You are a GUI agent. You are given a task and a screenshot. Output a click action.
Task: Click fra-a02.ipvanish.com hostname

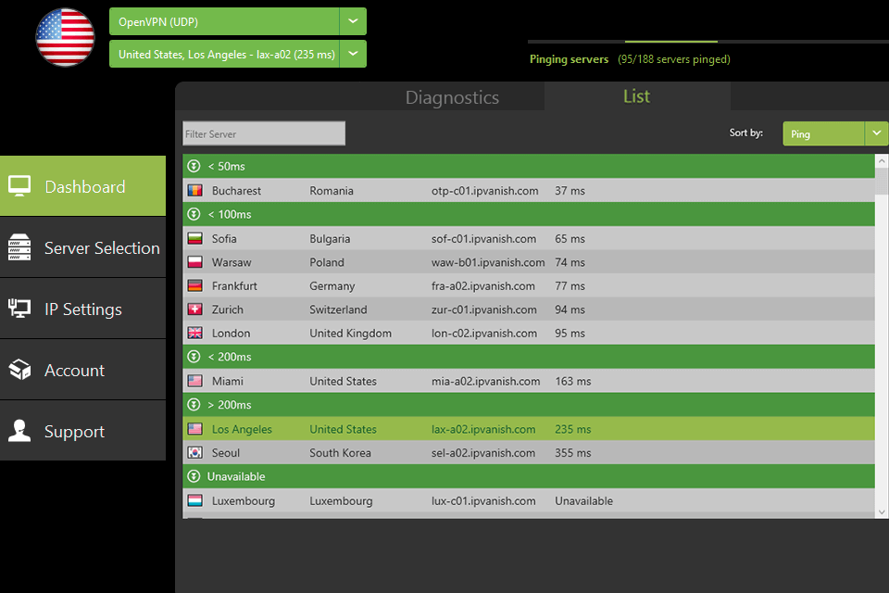483,286
